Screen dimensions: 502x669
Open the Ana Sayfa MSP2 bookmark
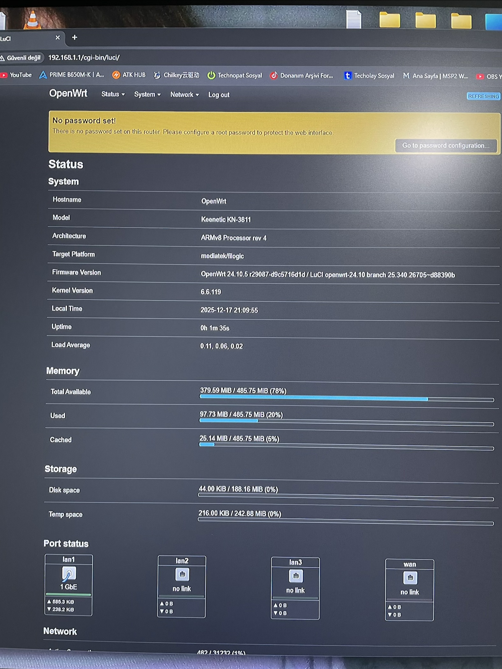pos(435,76)
